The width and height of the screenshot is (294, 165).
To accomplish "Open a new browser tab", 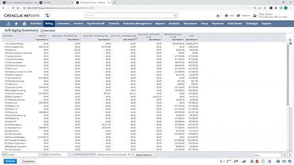I will (114, 3).
